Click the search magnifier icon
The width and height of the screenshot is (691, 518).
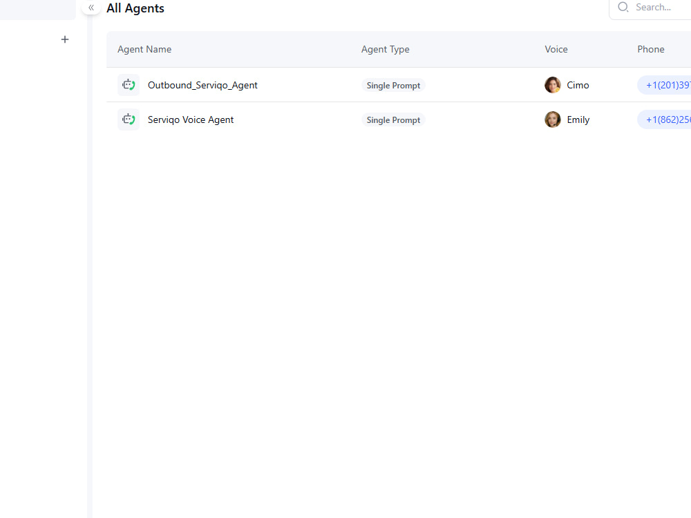tap(623, 7)
